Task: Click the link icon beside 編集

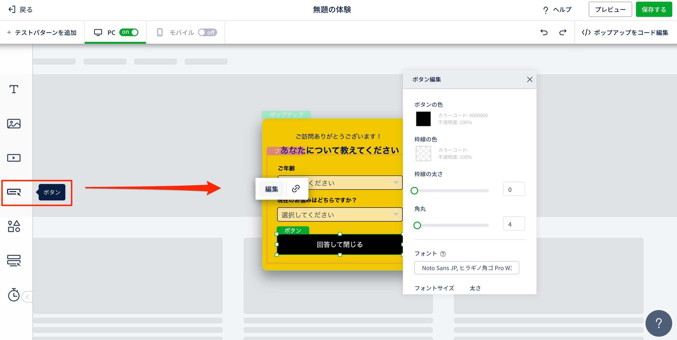Action: click(296, 189)
